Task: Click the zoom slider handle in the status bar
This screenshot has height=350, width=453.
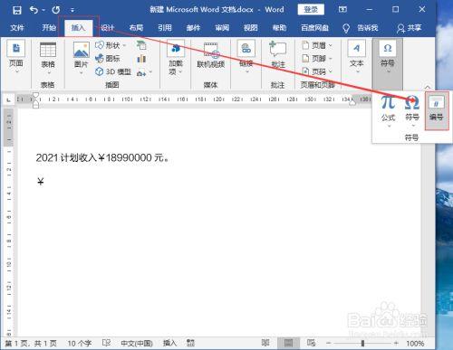Action: point(362,343)
